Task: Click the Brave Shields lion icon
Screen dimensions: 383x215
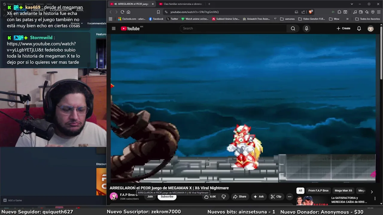Action: click(x=311, y=12)
